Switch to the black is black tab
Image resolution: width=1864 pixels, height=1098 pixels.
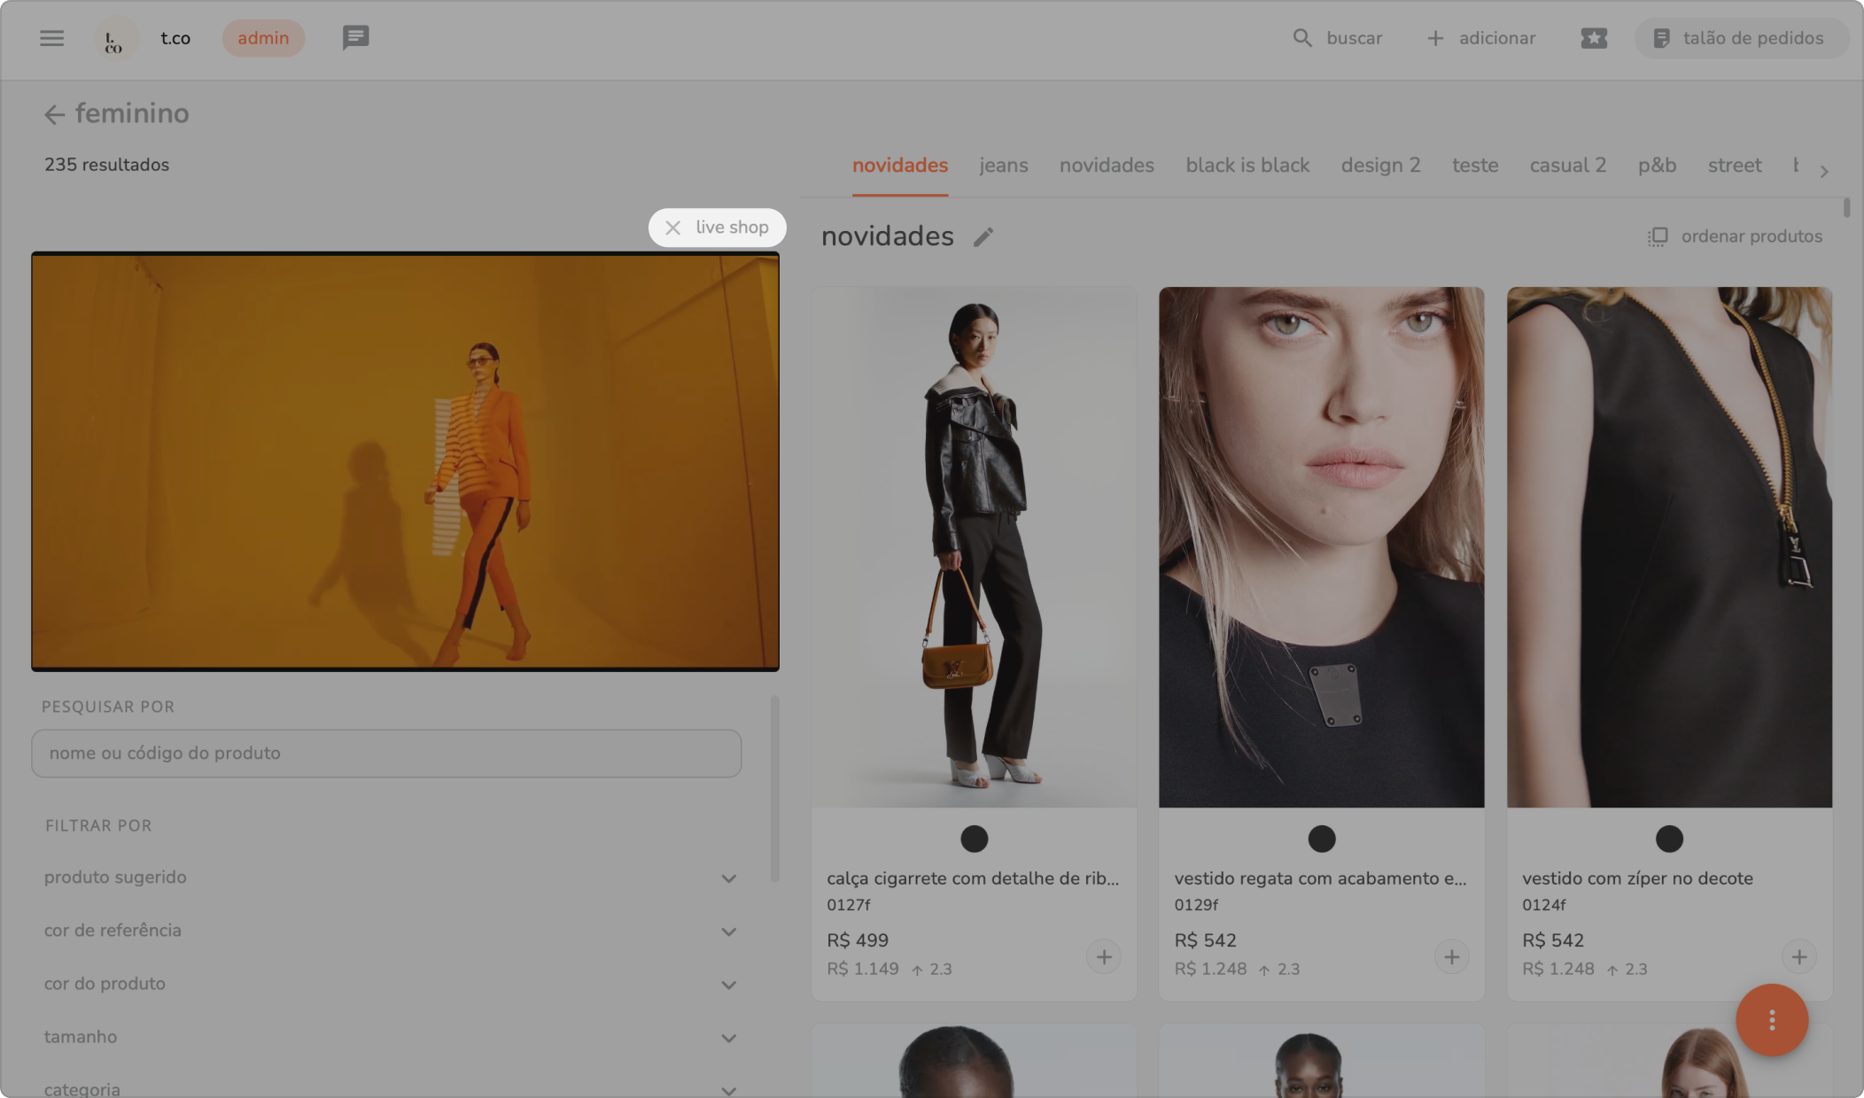tap(1247, 166)
